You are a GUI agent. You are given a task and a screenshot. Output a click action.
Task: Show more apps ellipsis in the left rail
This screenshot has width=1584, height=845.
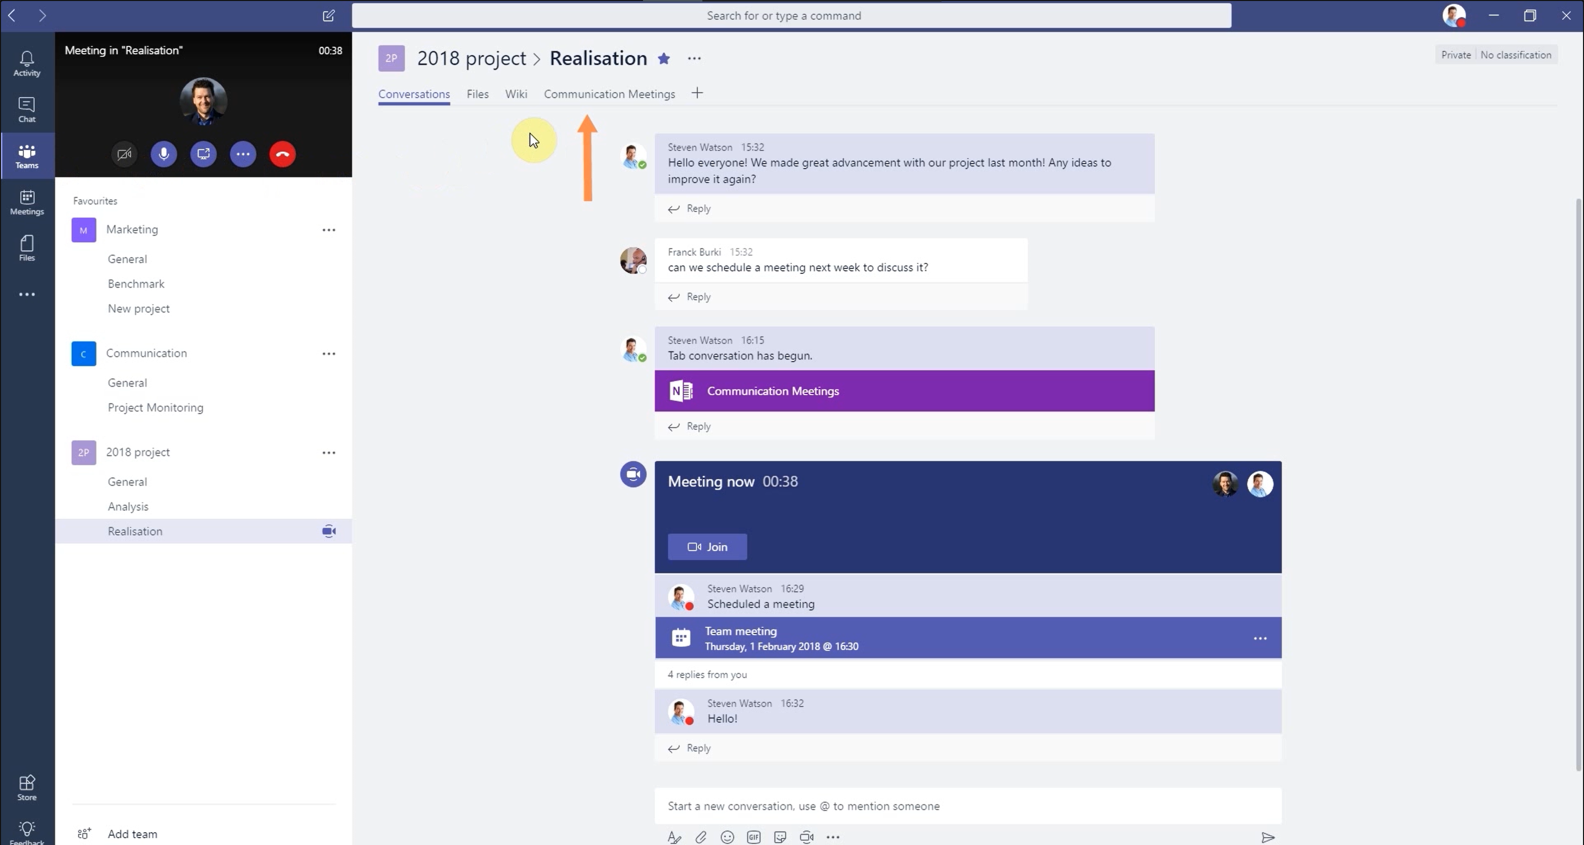coord(27,295)
